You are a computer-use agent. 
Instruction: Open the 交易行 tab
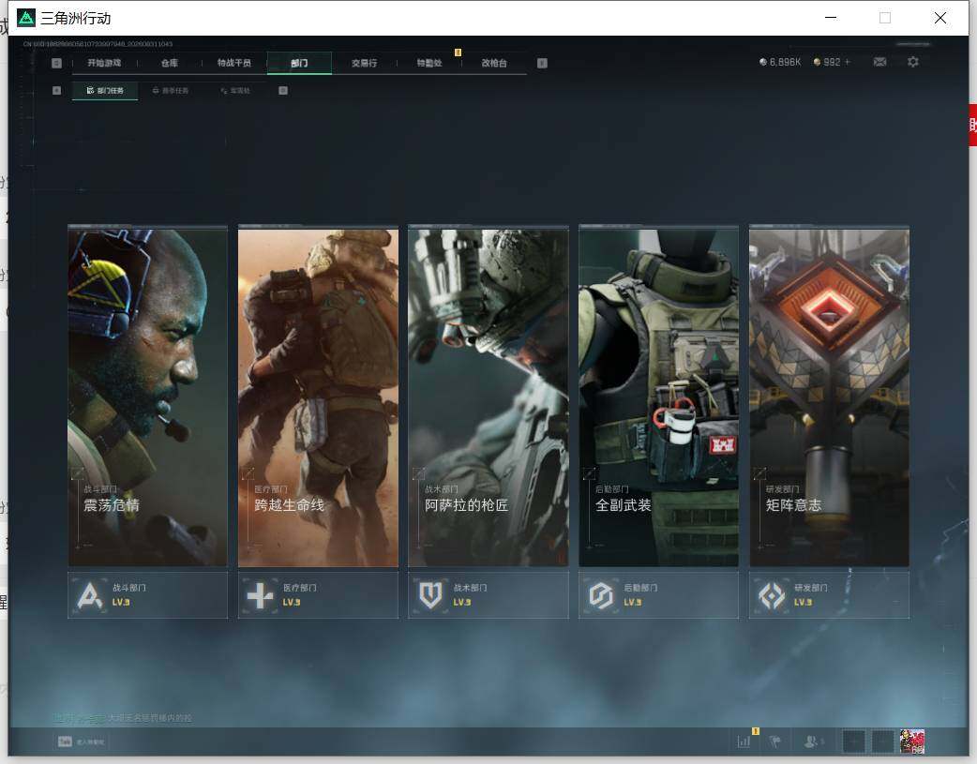tap(364, 63)
